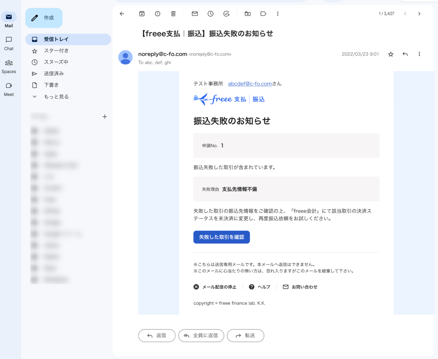
Task: Click the freee 支払 振込 logo
Action: pyautogui.click(x=229, y=99)
